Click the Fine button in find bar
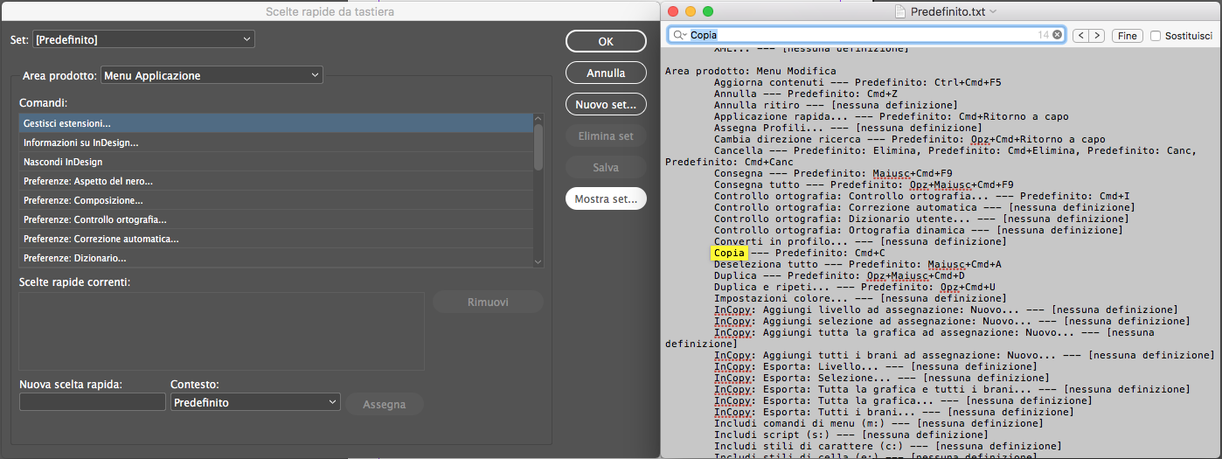The width and height of the screenshot is (1222, 459). pyautogui.click(x=1128, y=36)
